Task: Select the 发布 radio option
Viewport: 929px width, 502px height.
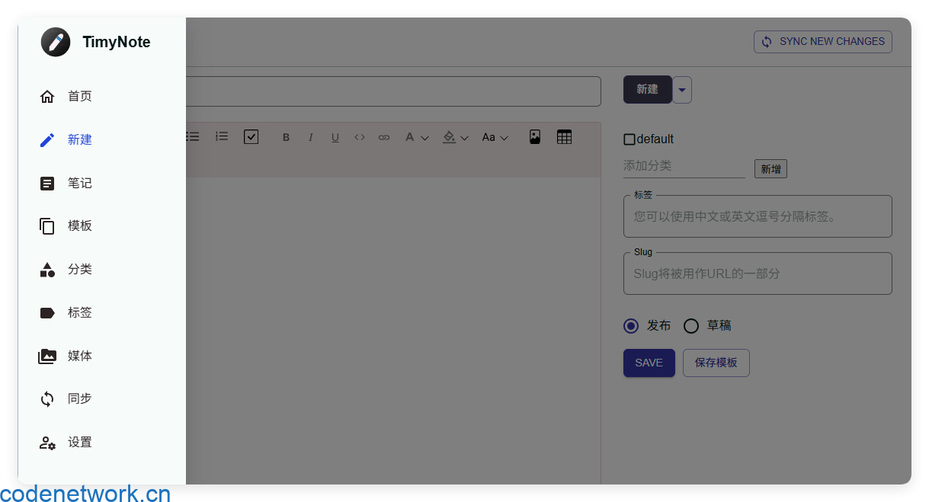Action: [x=631, y=326]
